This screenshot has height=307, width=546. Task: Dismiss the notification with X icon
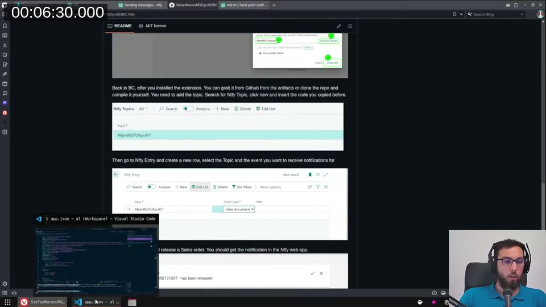(x=321, y=273)
